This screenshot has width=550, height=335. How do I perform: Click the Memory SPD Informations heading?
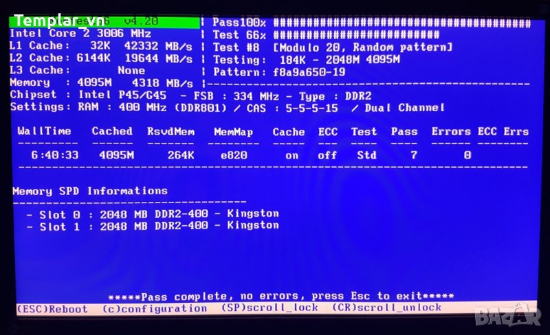tap(90, 191)
